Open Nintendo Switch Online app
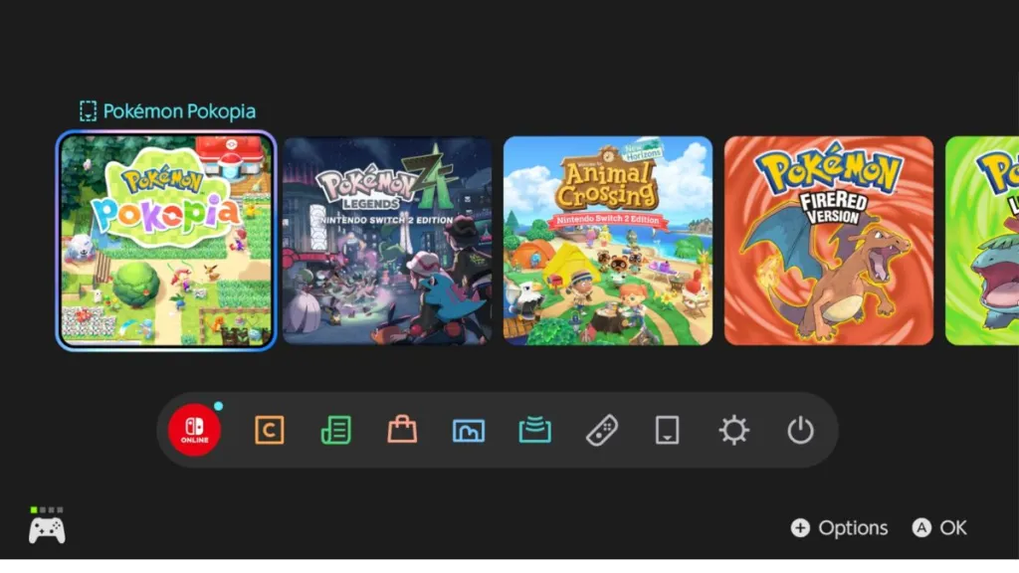Screen dimensions: 1019x573 point(194,430)
